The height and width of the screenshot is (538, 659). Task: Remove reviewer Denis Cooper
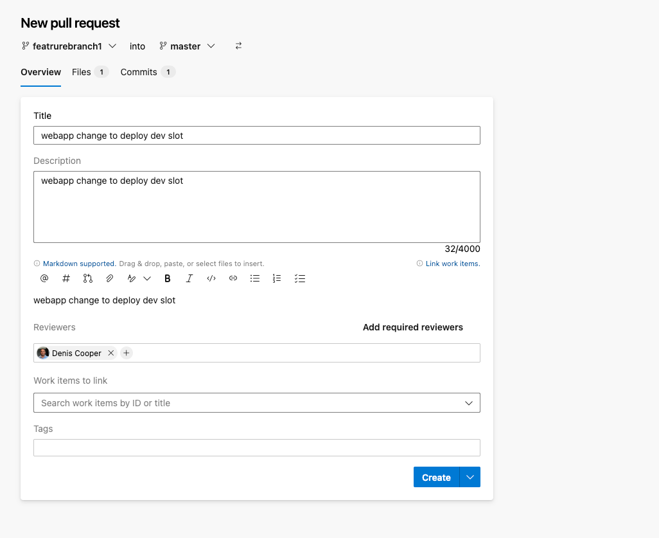click(x=111, y=353)
